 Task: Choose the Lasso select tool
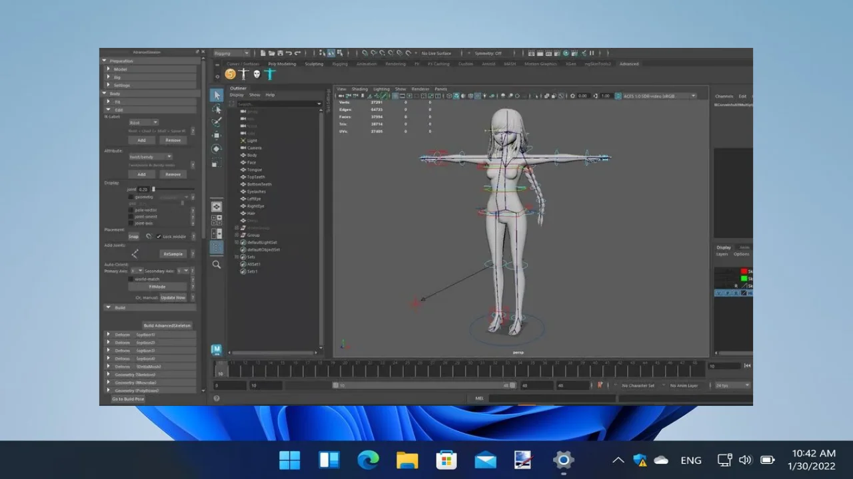217,109
